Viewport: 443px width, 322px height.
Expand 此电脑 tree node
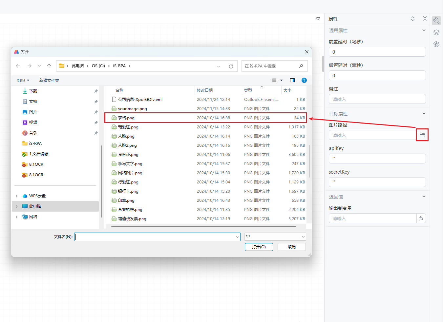click(x=17, y=206)
